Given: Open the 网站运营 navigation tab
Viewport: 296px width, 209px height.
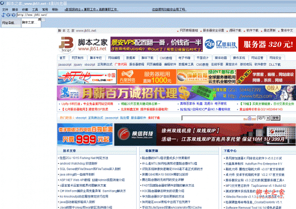Looking at the screenshot, I should click(x=257, y=58).
